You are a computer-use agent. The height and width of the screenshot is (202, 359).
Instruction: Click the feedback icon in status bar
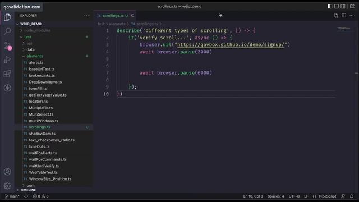pyautogui.click(x=343, y=196)
